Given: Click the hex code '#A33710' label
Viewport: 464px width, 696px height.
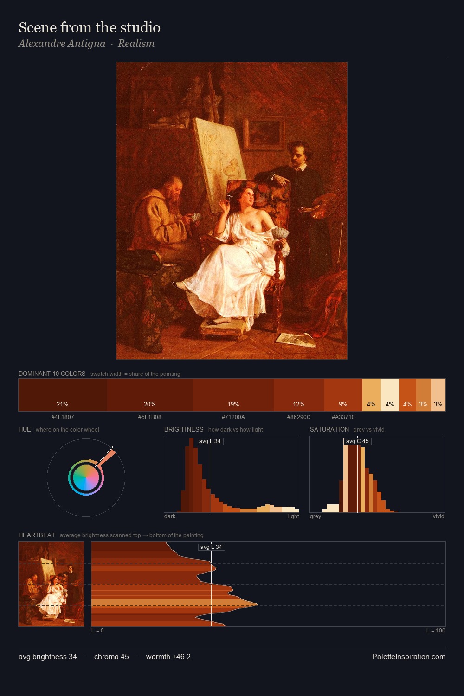Looking at the screenshot, I should click(x=343, y=417).
